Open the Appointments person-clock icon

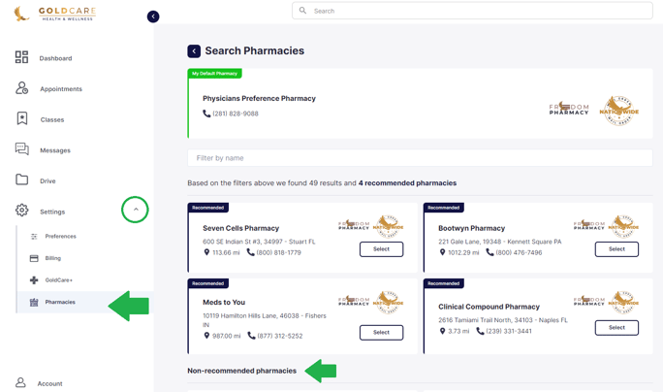(21, 88)
